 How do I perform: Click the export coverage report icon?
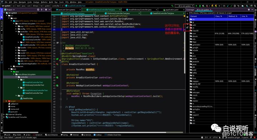[x=187, y=28]
